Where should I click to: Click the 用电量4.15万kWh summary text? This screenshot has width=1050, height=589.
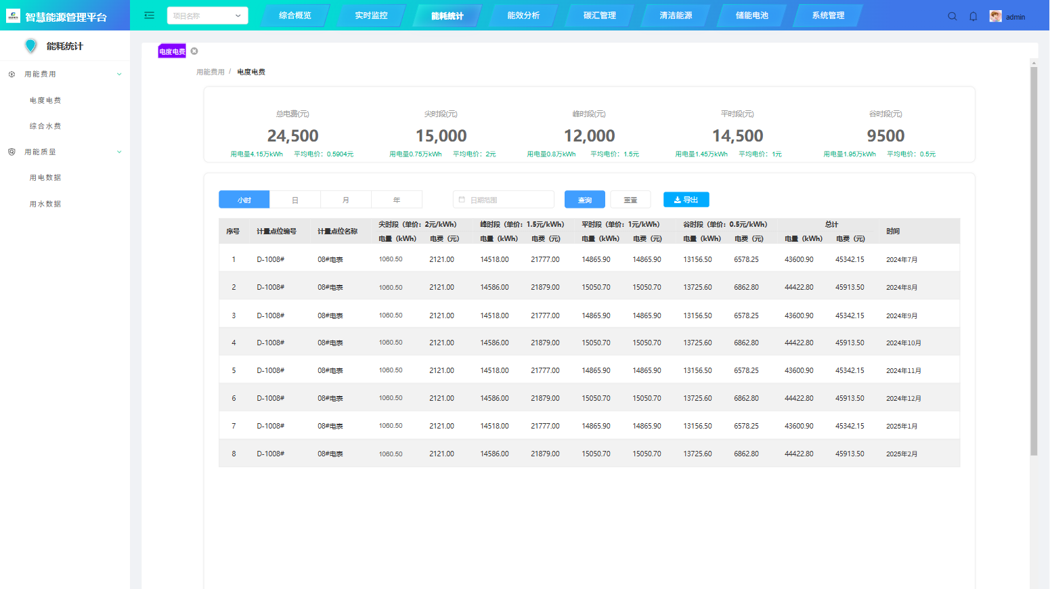point(257,154)
